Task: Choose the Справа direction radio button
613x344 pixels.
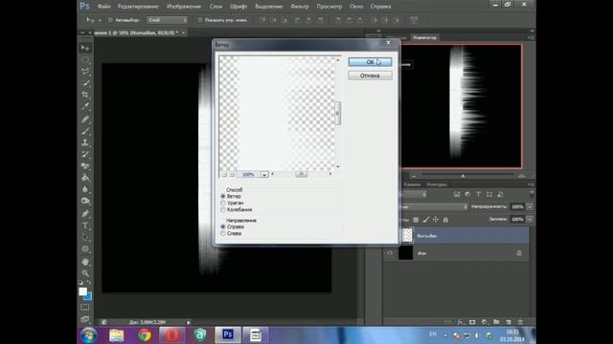Action: click(x=223, y=226)
